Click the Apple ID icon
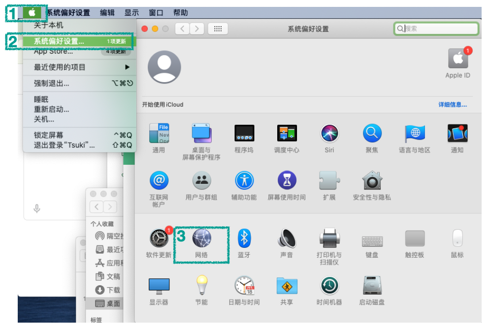The image size is (489, 330). tap(457, 60)
